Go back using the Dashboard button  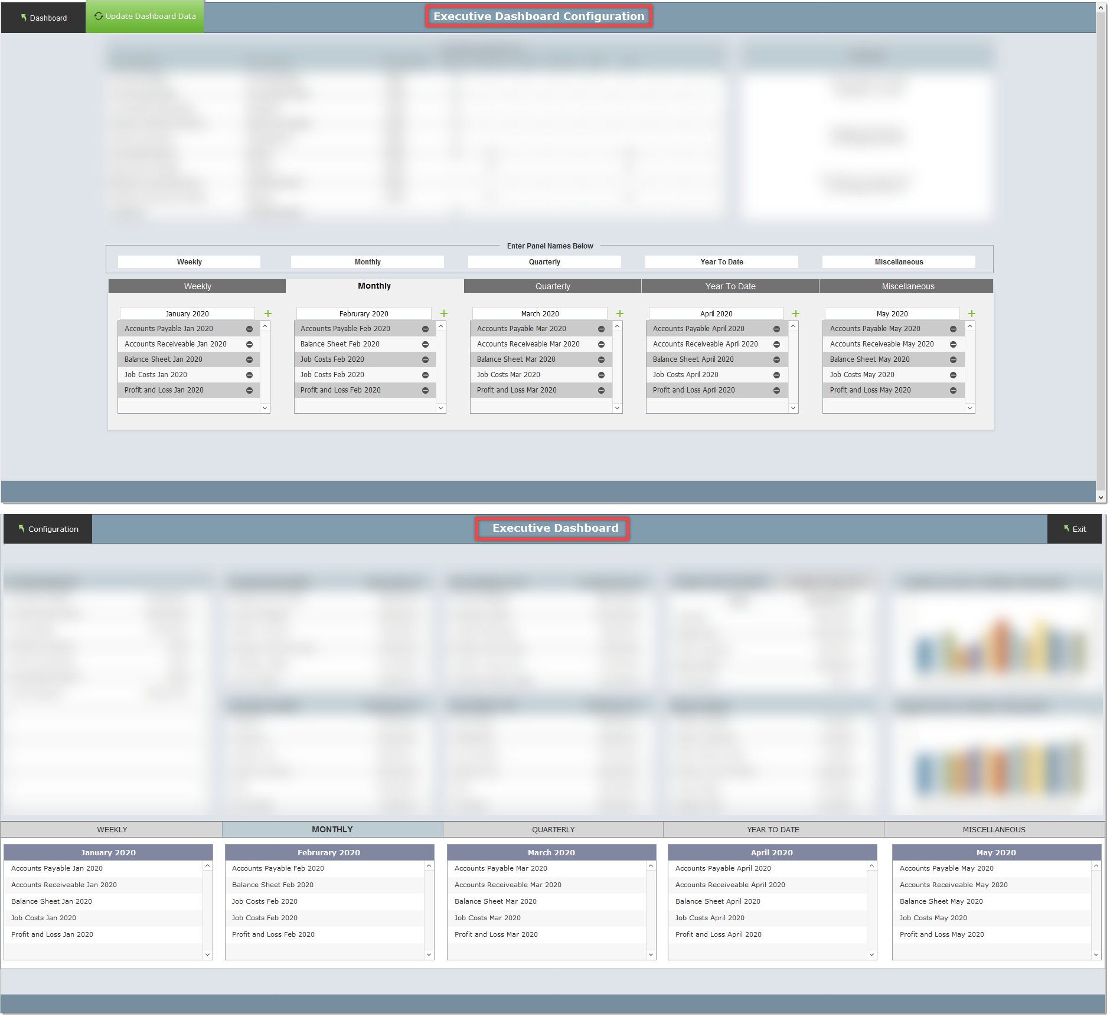[x=43, y=18]
